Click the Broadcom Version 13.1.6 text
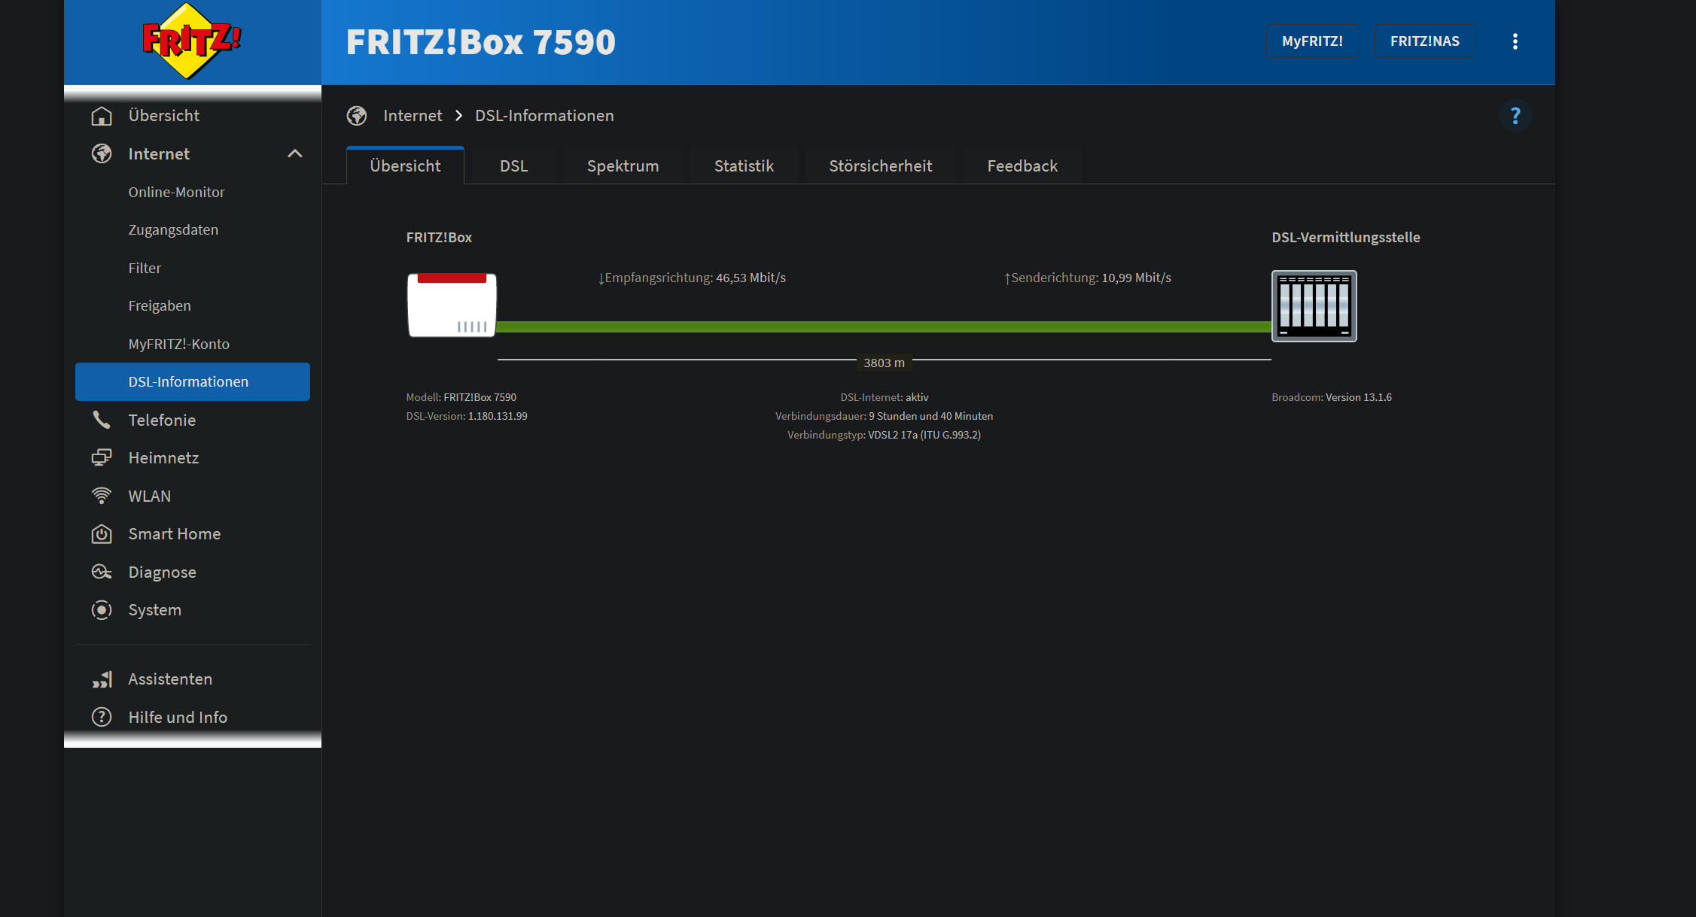This screenshot has width=1696, height=917. [1332, 397]
